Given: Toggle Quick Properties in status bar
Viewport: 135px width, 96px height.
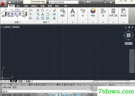Looking at the screenshot, I should [x=82, y=94].
